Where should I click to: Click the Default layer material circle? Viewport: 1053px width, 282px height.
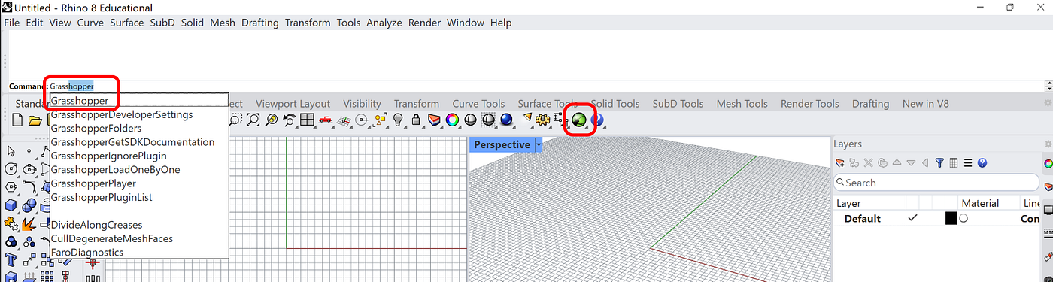coord(963,218)
